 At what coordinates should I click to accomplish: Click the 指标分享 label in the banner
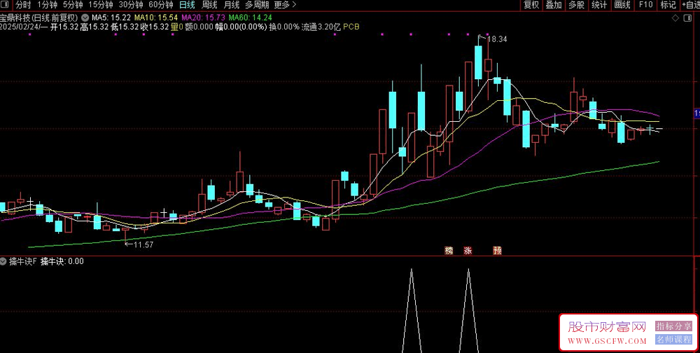click(673, 326)
